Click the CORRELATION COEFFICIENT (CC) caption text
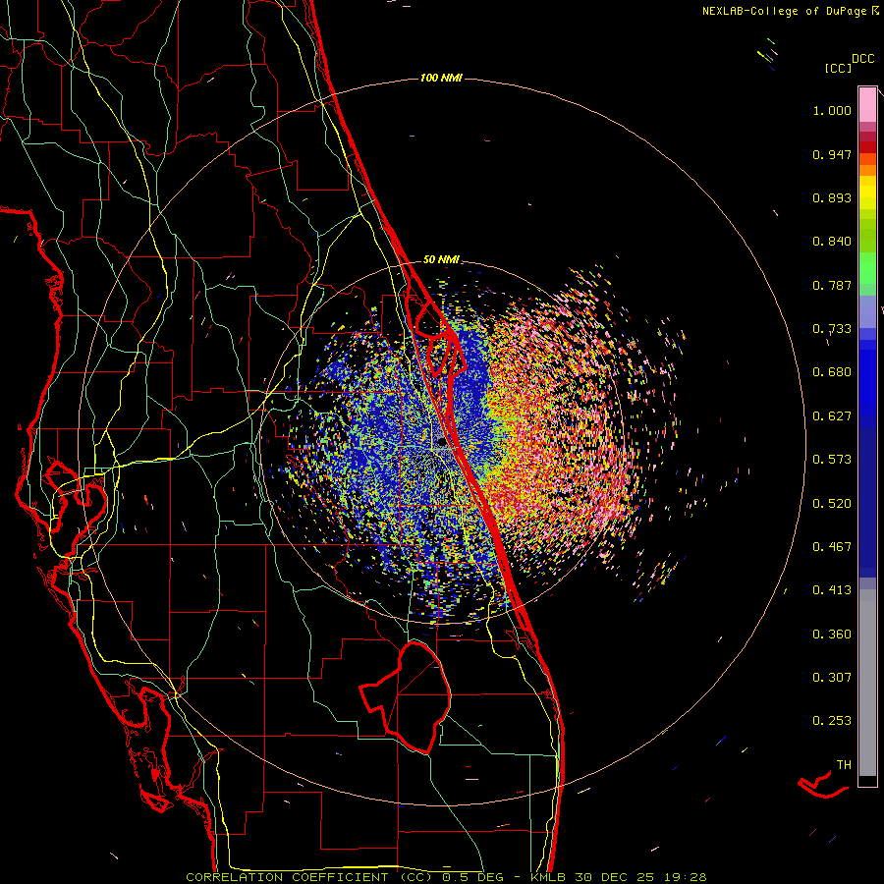This screenshot has height=884, width=884. point(309,877)
